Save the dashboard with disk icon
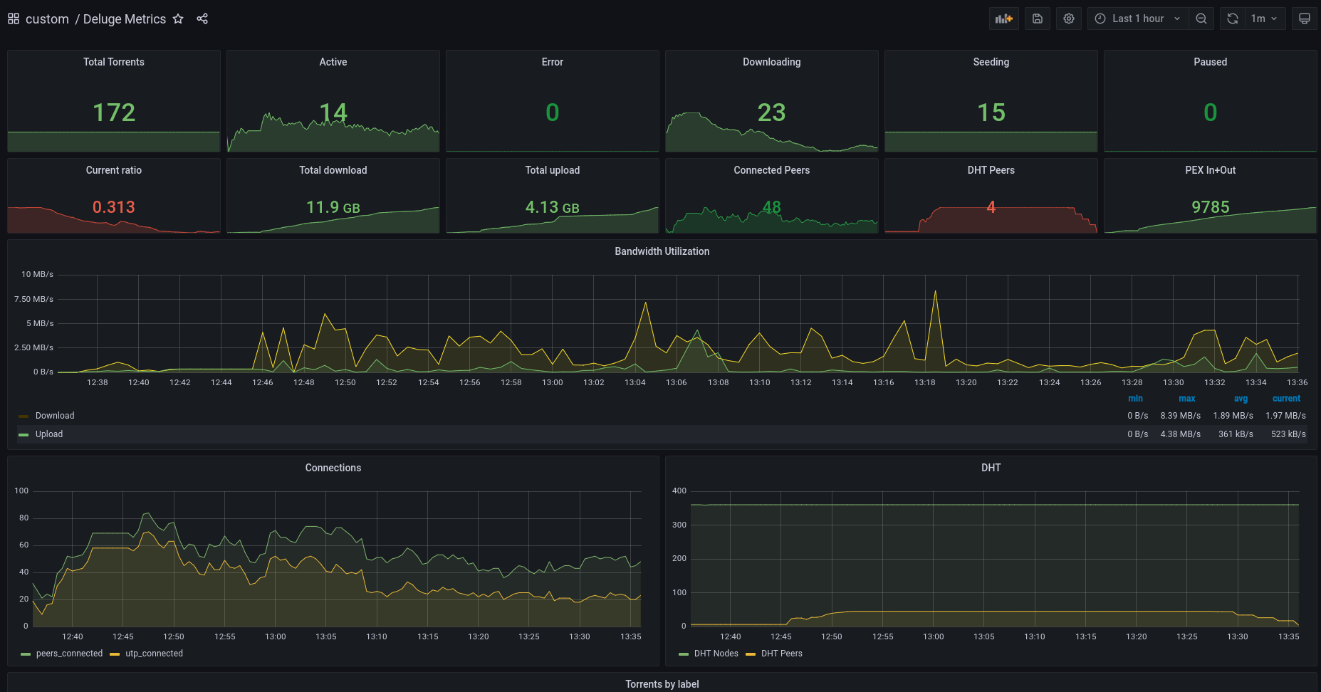This screenshot has height=692, width=1321. click(x=1038, y=19)
